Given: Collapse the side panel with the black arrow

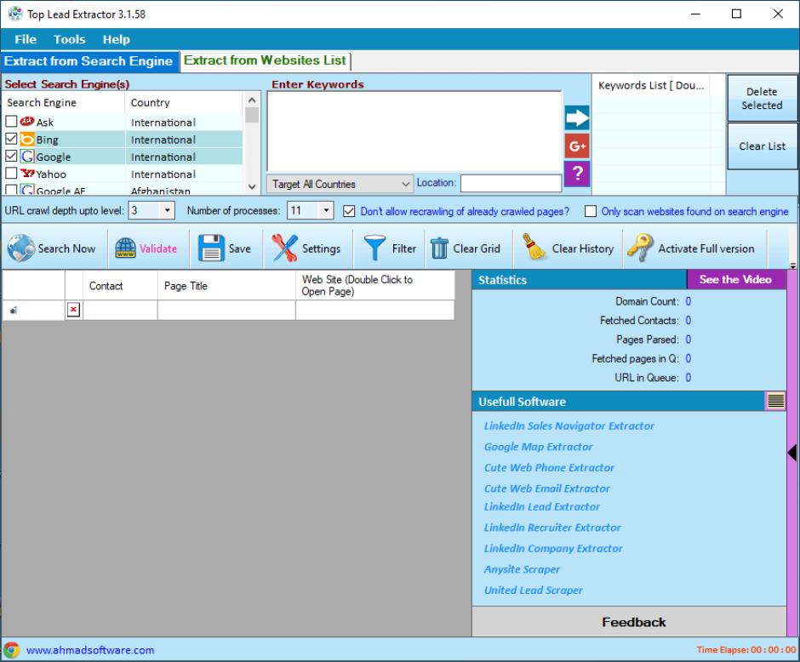Looking at the screenshot, I should pyautogui.click(x=792, y=453).
